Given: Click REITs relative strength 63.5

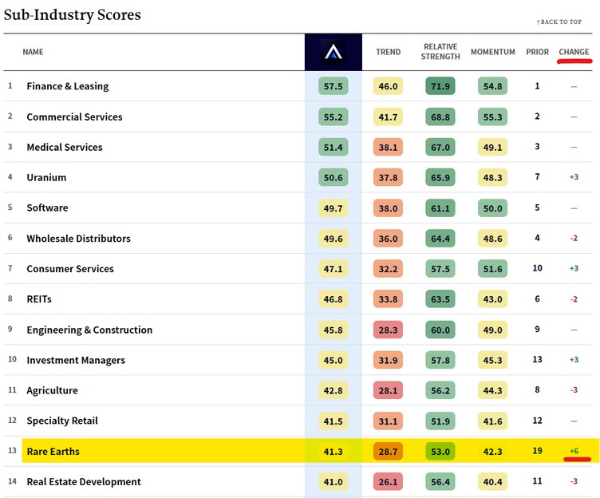Looking at the screenshot, I should point(440,299).
